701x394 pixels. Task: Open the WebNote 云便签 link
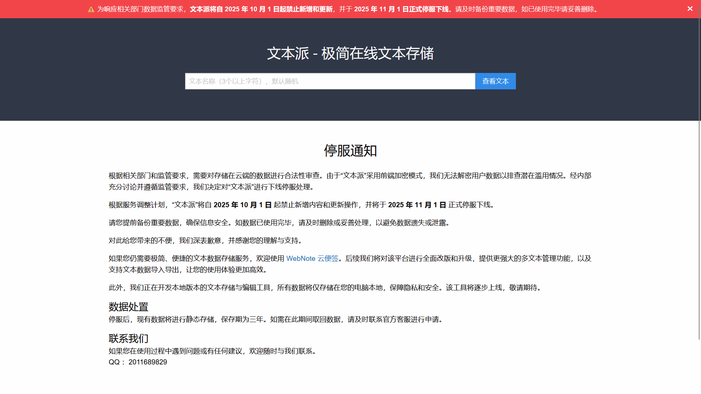312,259
